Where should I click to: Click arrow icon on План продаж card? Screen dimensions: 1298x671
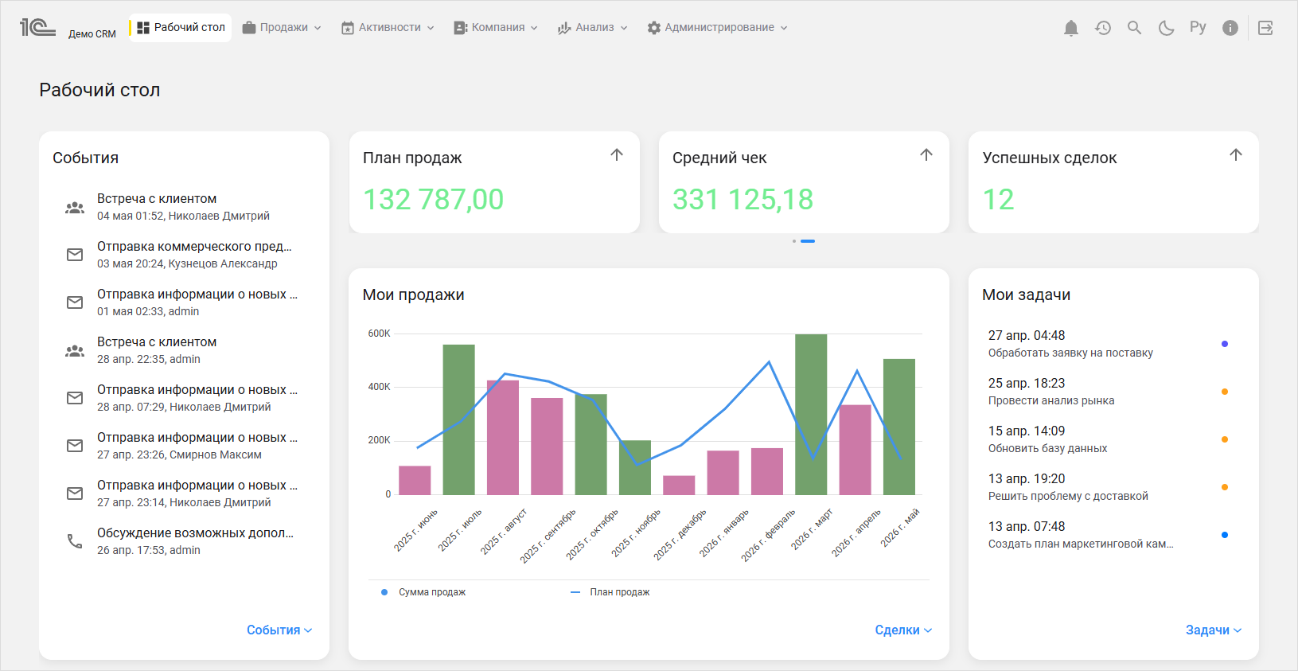pos(617,154)
